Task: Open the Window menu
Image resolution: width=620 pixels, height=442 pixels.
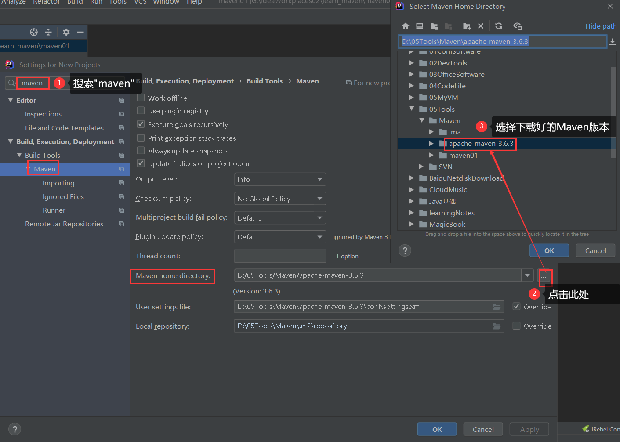Action: 166,2
